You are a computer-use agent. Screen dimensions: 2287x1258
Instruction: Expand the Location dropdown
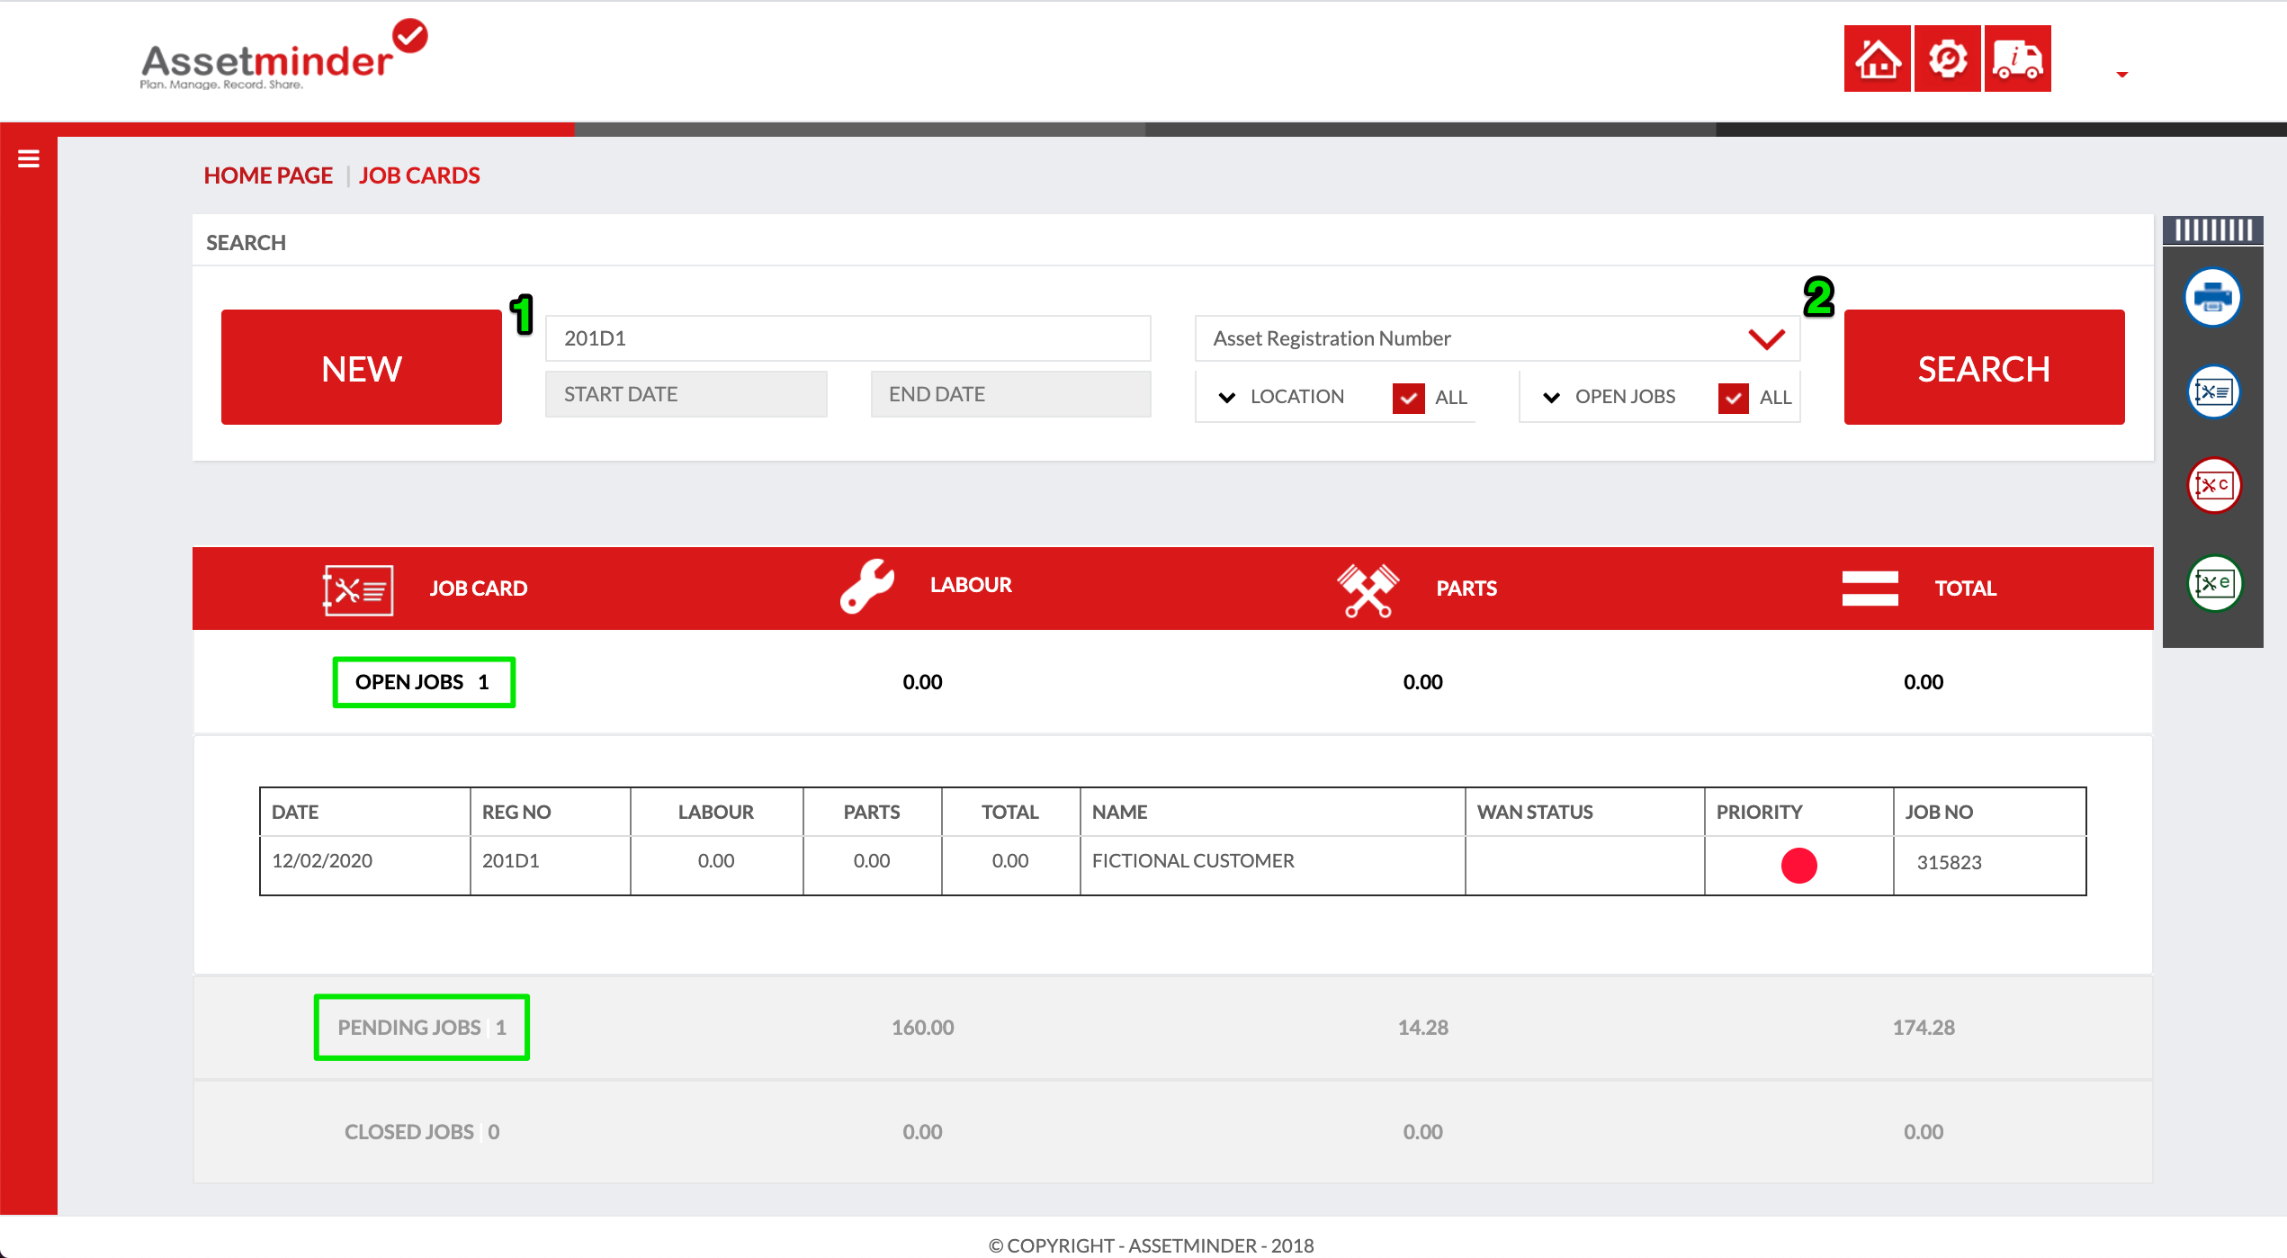coord(1227,397)
